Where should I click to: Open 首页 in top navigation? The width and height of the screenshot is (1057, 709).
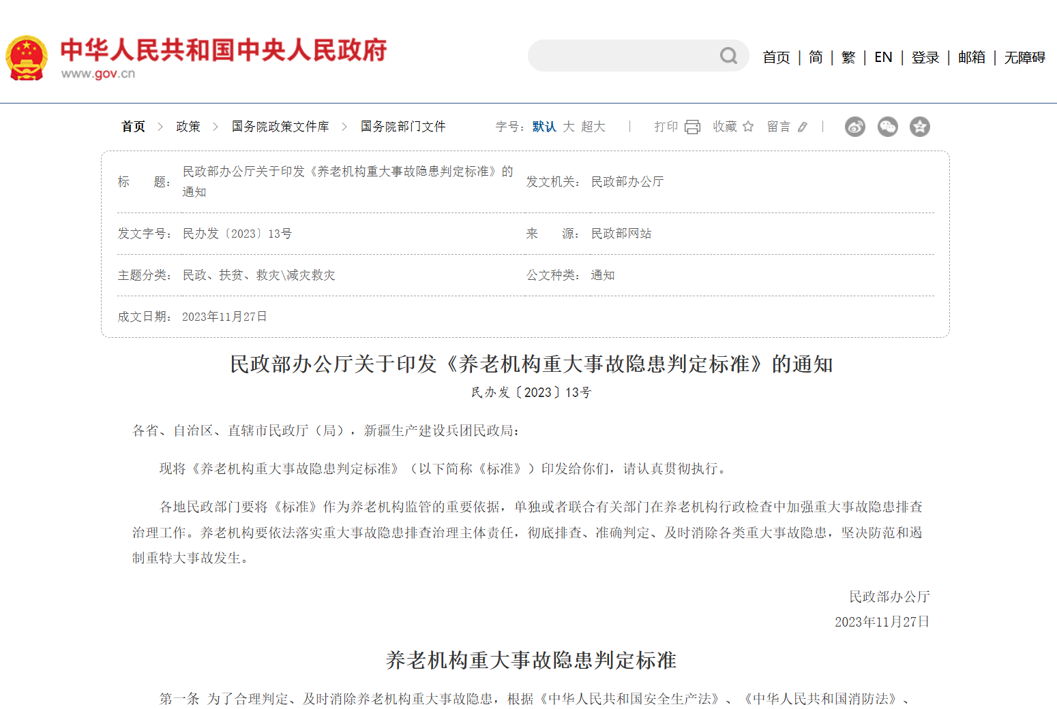pyautogui.click(x=775, y=57)
